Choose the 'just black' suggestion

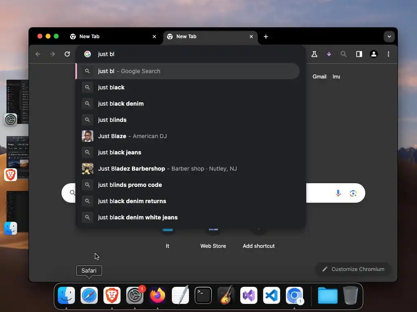pos(188,87)
